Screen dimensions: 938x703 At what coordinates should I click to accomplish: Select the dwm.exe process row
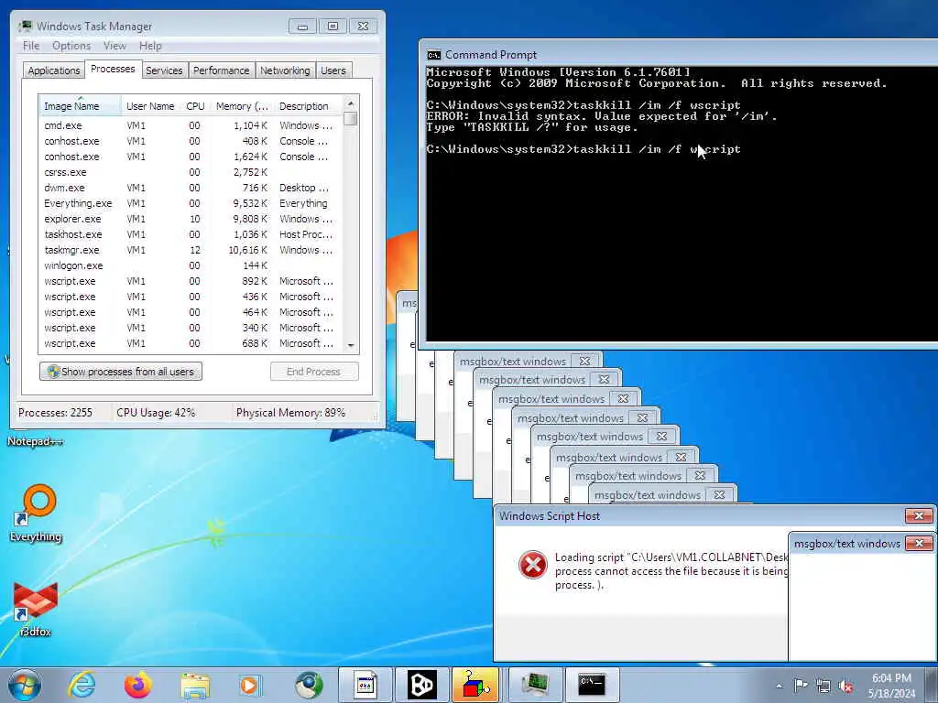[x=191, y=188]
